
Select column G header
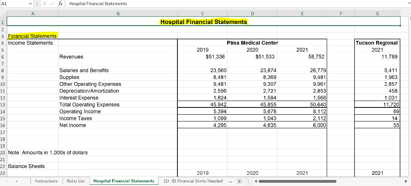(x=377, y=14)
